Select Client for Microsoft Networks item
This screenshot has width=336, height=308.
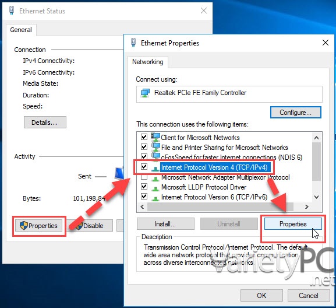click(200, 137)
